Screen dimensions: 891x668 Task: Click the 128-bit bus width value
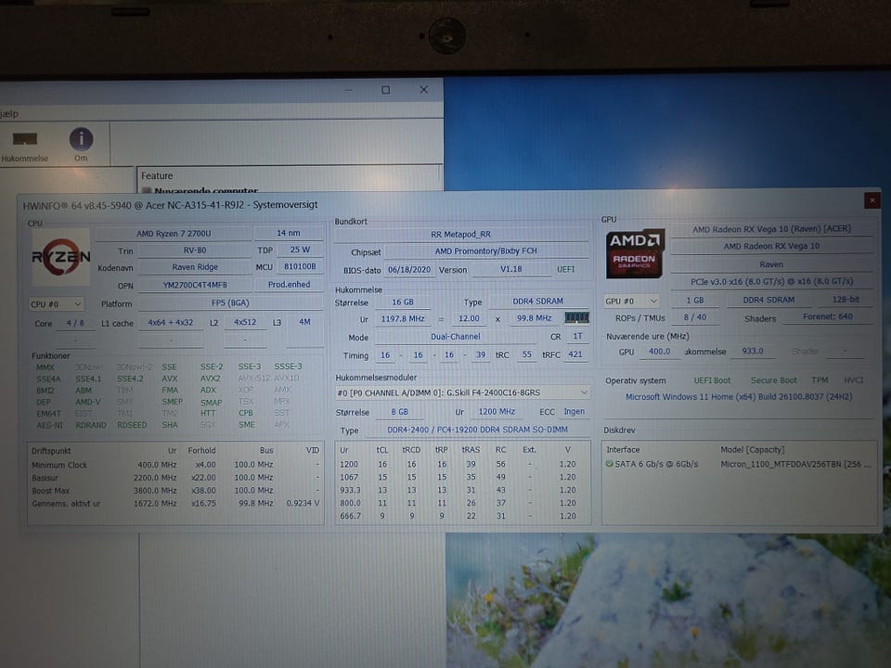(x=846, y=300)
